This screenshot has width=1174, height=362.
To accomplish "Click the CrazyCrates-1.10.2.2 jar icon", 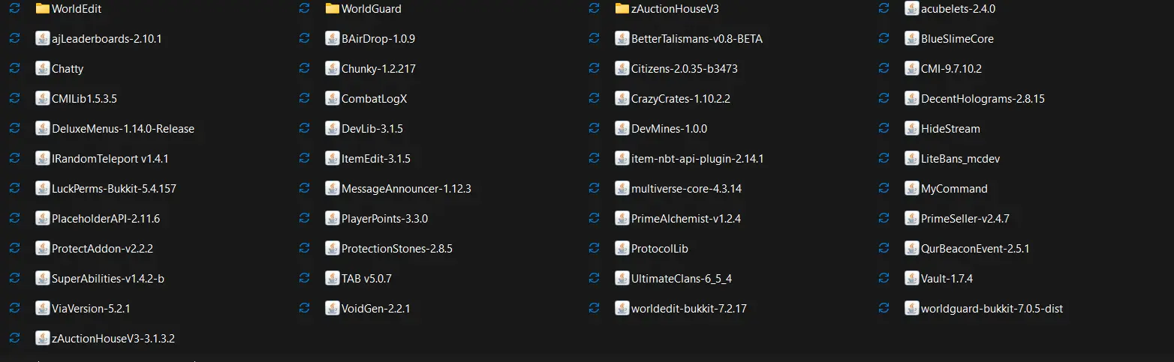I will pyautogui.click(x=622, y=98).
